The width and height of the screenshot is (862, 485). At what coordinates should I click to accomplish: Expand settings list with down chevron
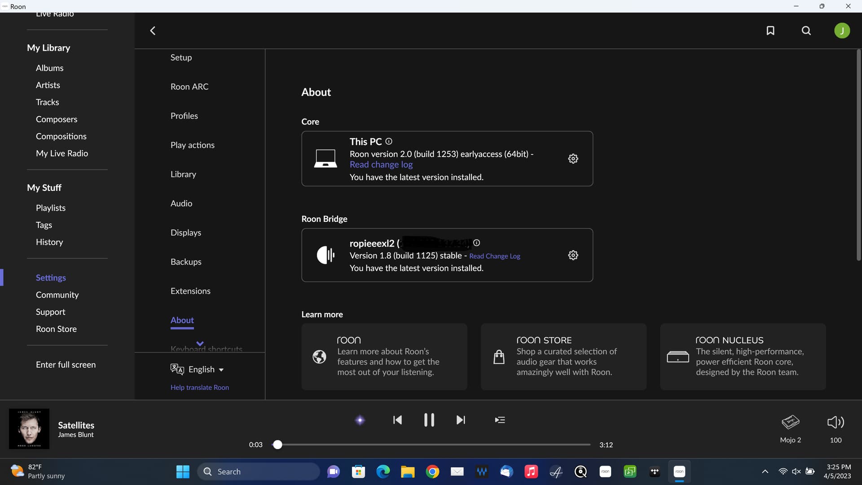tap(200, 344)
